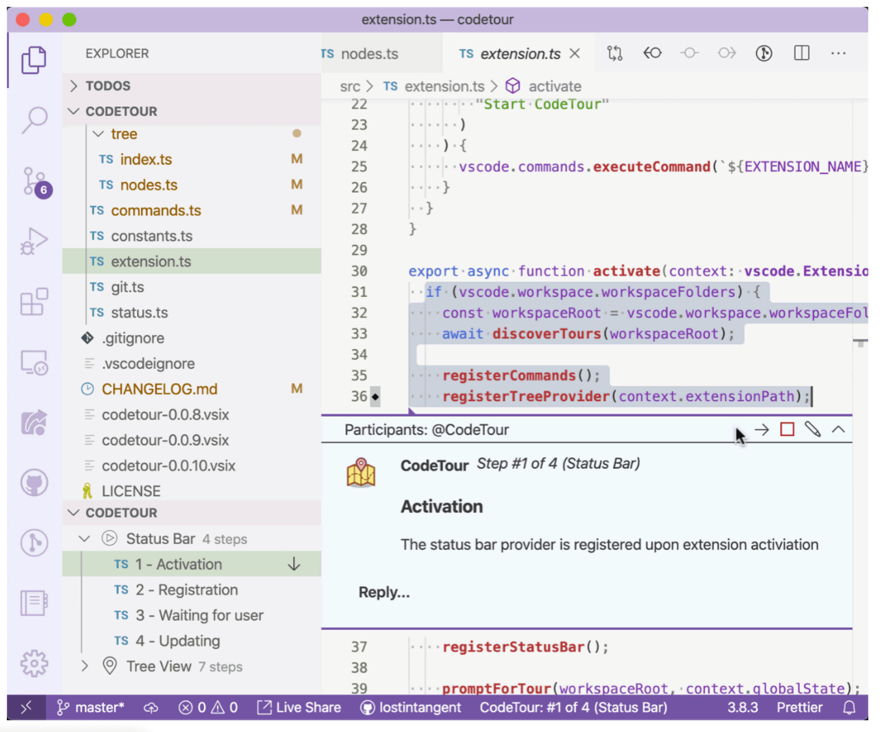Split the editor using split icon
The height and width of the screenshot is (732, 882).
pos(801,53)
